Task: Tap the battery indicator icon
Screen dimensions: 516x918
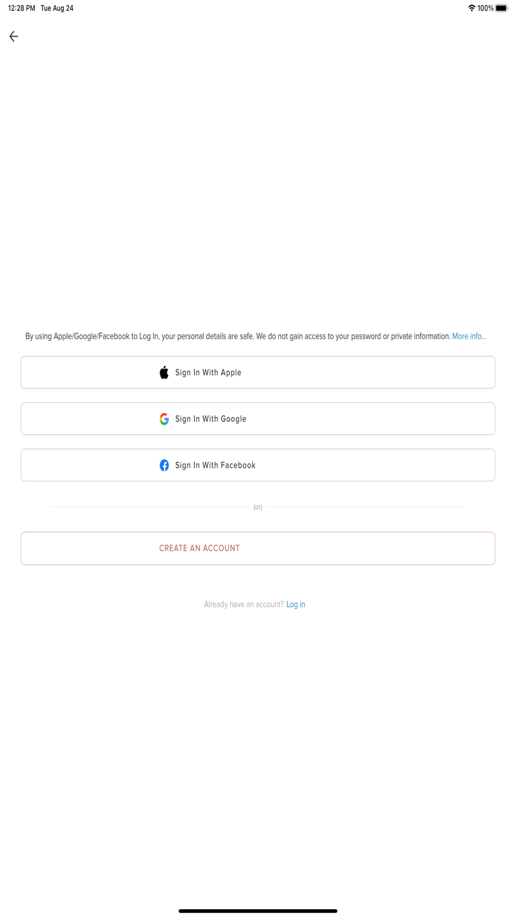Action: coord(502,8)
